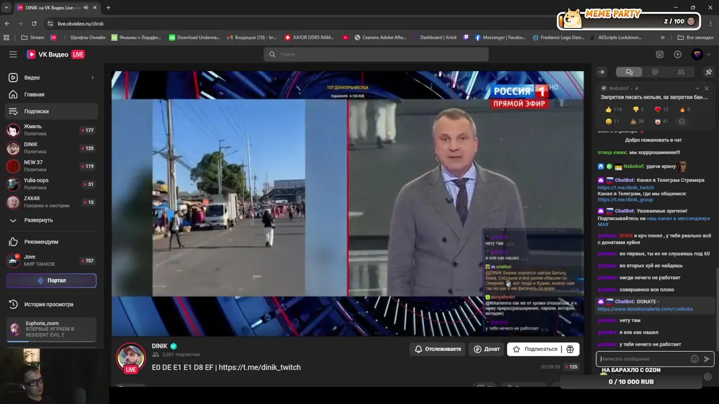Expand the Видео sidebar section arrow
This screenshot has width=719, height=404.
click(x=92, y=77)
